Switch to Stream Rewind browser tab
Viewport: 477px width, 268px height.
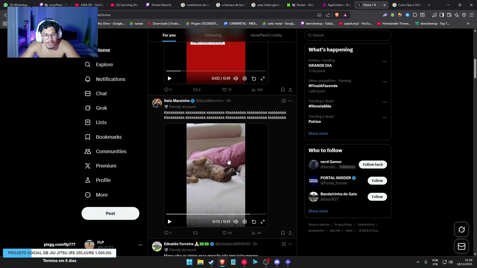pyautogui.click(x=158, y=5)
